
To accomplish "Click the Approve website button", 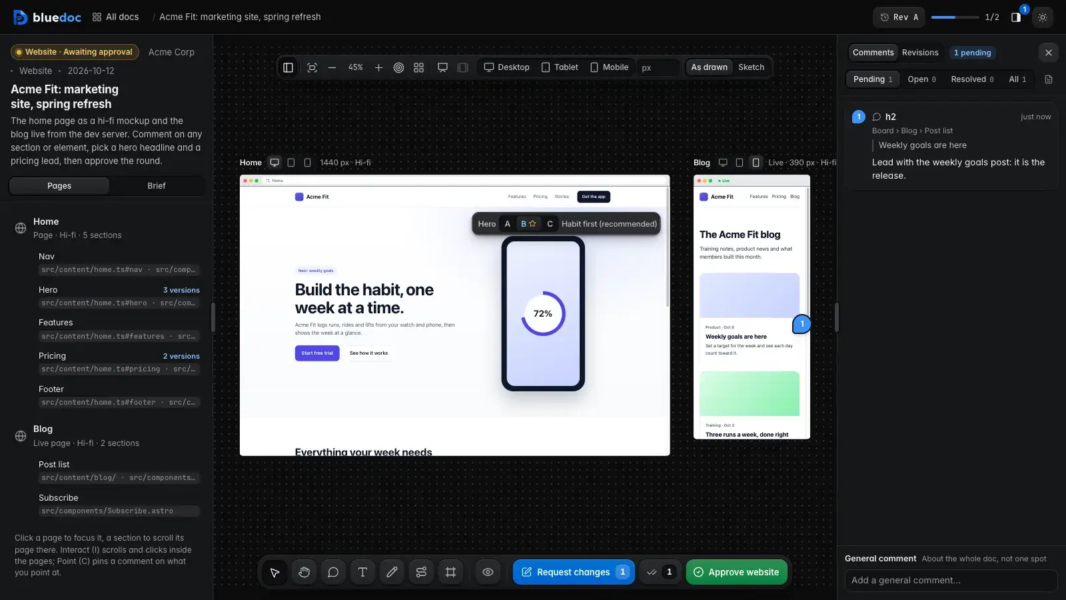I will [x=737, y=572].
